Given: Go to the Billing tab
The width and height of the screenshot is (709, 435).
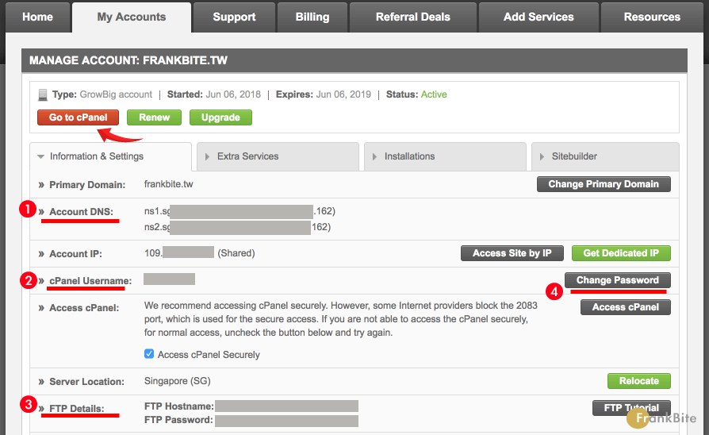Looking at the screenshot, I should point(312,17).
